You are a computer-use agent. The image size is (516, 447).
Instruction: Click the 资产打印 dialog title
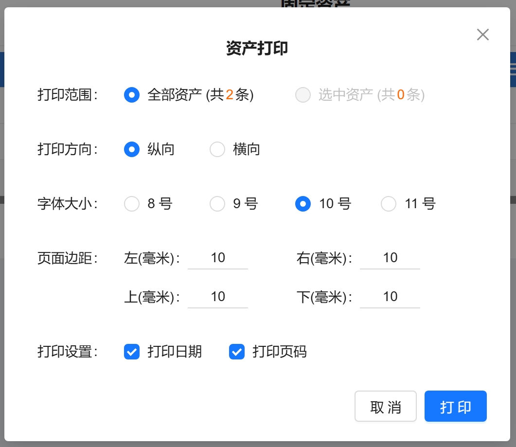(257, 49)
